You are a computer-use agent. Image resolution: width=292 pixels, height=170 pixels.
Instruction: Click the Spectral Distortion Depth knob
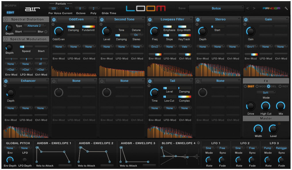click(9, 28)
